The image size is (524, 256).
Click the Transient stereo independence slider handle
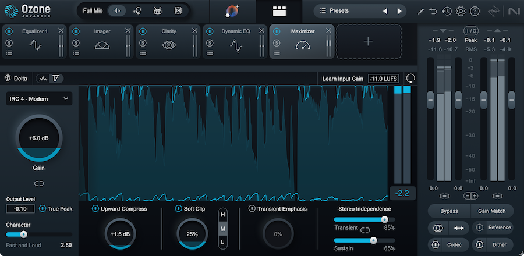(x=385, y=219)
